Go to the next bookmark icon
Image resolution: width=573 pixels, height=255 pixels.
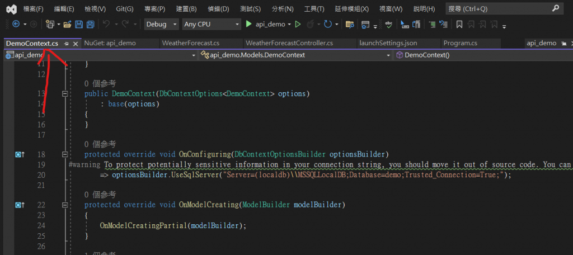point(482,25)
